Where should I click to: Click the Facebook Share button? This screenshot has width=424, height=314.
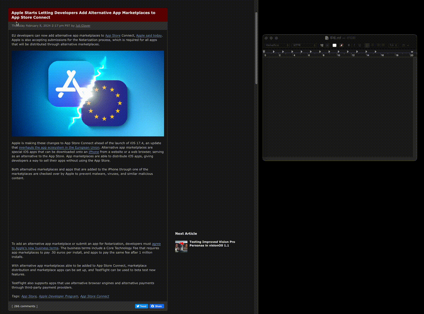pos(157,306)
